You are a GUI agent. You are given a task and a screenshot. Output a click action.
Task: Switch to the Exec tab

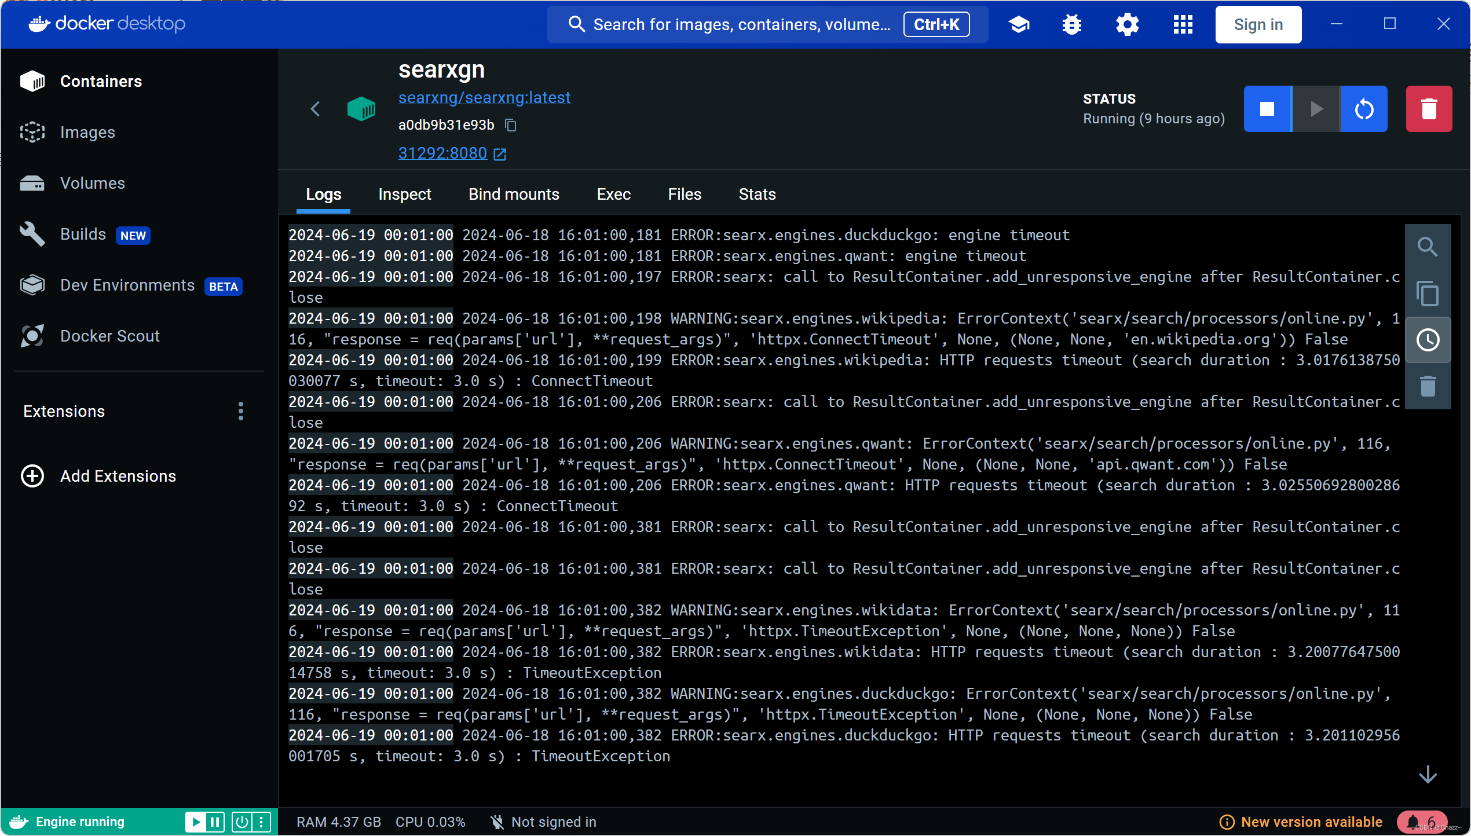[613, 195]
